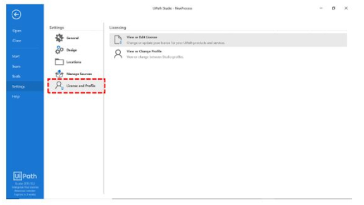Select the Design gears icon
364x205 pixels.
pos(59,50)
